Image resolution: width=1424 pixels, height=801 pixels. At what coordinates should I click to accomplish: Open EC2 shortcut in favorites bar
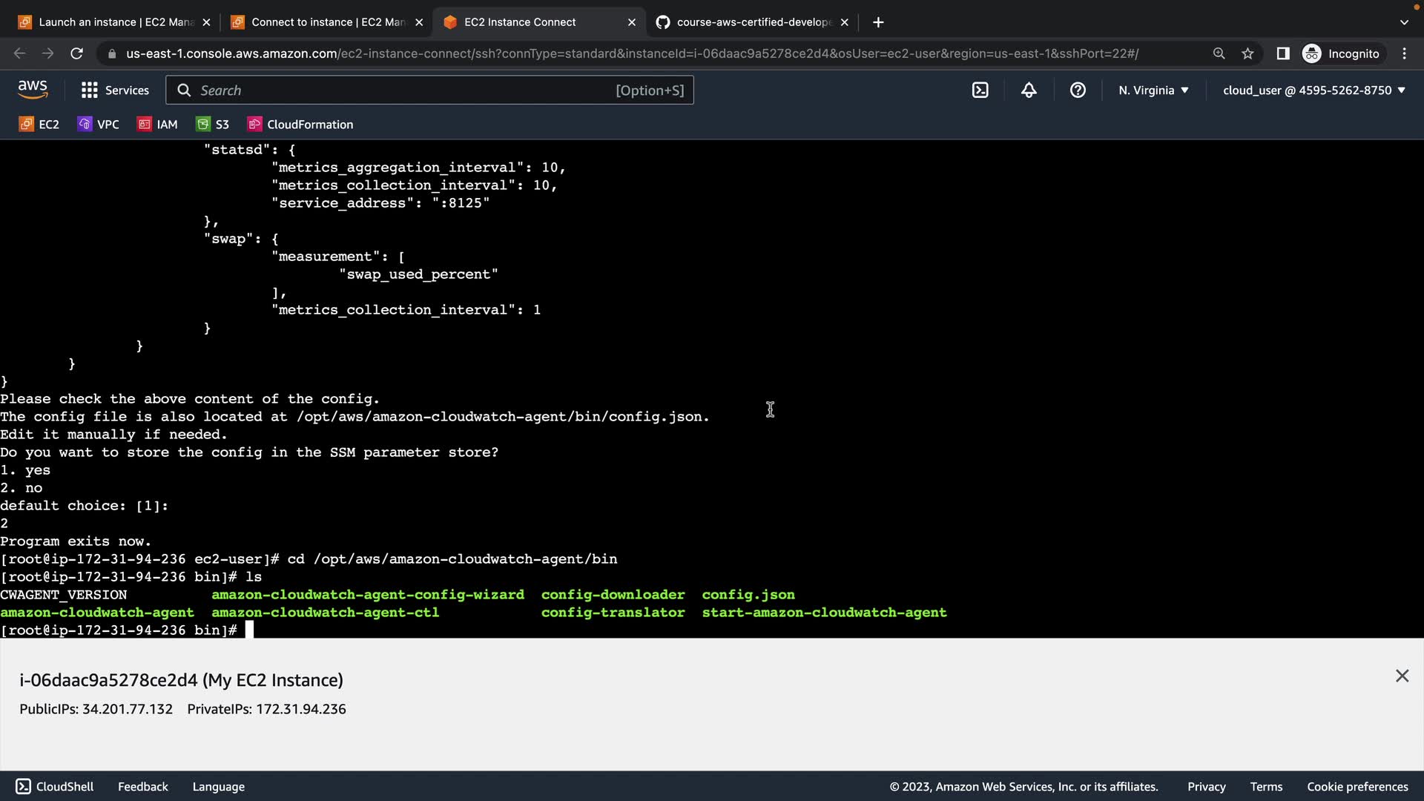point(39,125)
